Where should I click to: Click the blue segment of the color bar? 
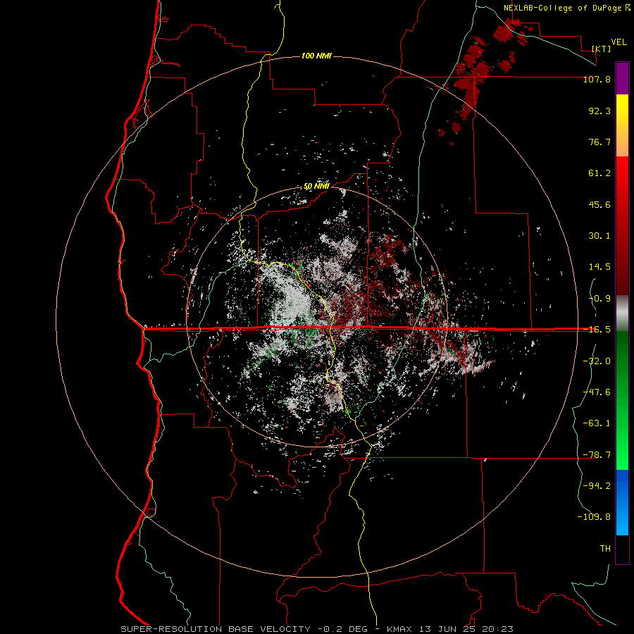tap(622, 502)
